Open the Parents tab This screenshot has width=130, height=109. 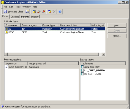pos(25,17)
